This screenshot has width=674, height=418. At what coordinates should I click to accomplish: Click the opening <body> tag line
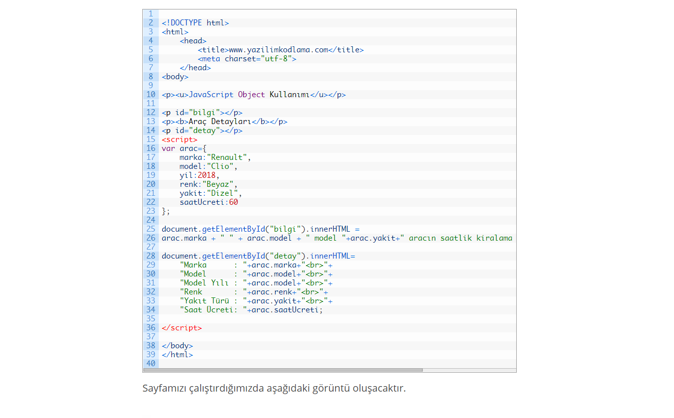coord(175,77)
